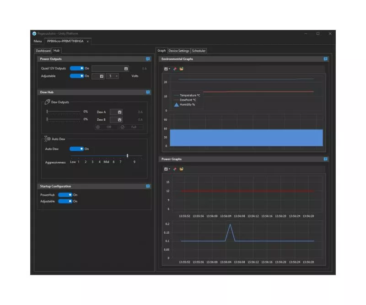The width and height of the screenshot is (366, 305).
Task: Click the Low aggressiveness label
Action: 73,162
